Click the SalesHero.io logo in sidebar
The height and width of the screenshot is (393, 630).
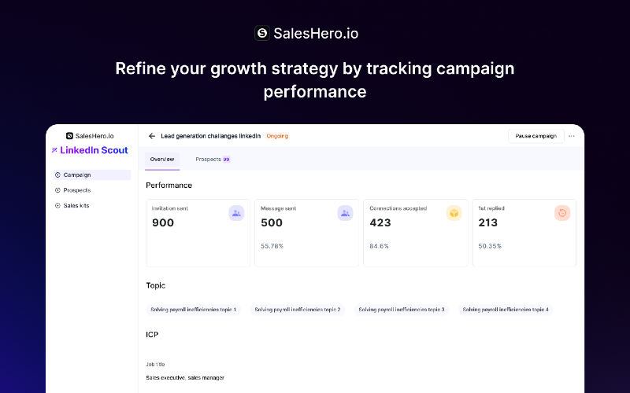pyautogui.click(x=90, y=136)
